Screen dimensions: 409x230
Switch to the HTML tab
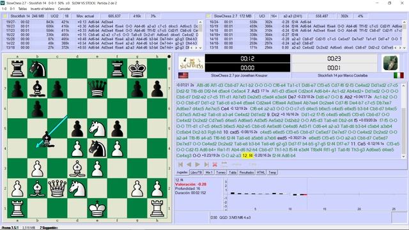point(261,172)
